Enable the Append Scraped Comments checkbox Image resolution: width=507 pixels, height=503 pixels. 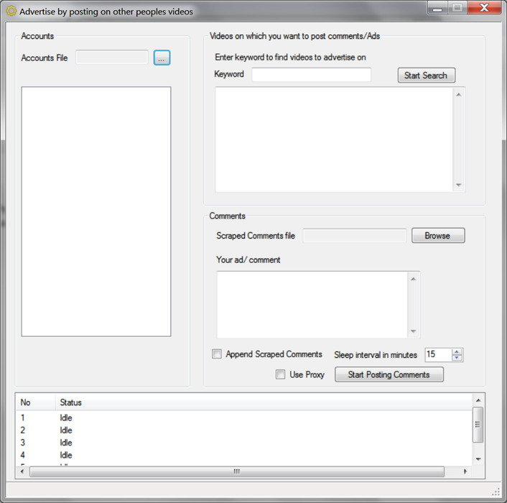coord(217,354)
